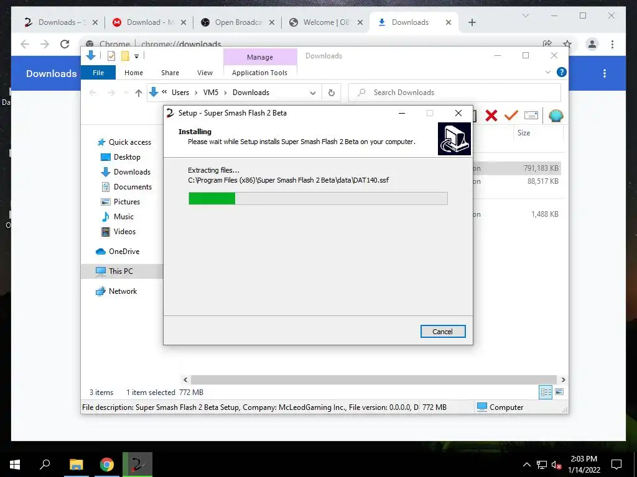
Task: Click VM5 in the address path
Action: pyautogui.click(x=210, y=93)
